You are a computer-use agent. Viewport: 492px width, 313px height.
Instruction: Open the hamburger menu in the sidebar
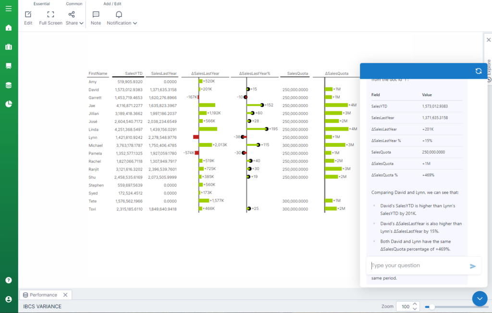[9, 9]
